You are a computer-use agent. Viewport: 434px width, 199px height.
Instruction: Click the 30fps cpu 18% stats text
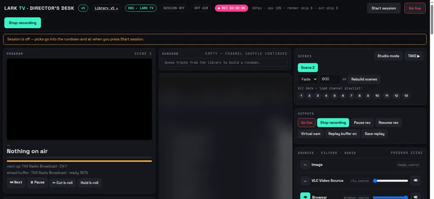coord(295,8)
